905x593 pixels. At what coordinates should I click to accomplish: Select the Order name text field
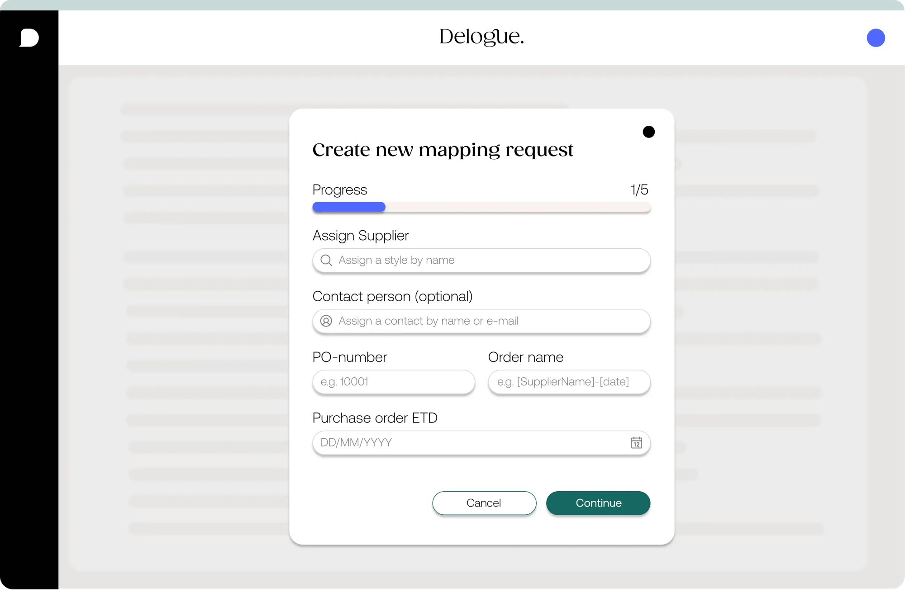point(569,382)
